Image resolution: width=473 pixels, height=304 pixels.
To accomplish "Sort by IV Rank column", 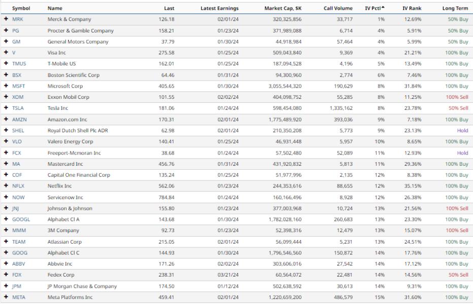I will point(412,9).
